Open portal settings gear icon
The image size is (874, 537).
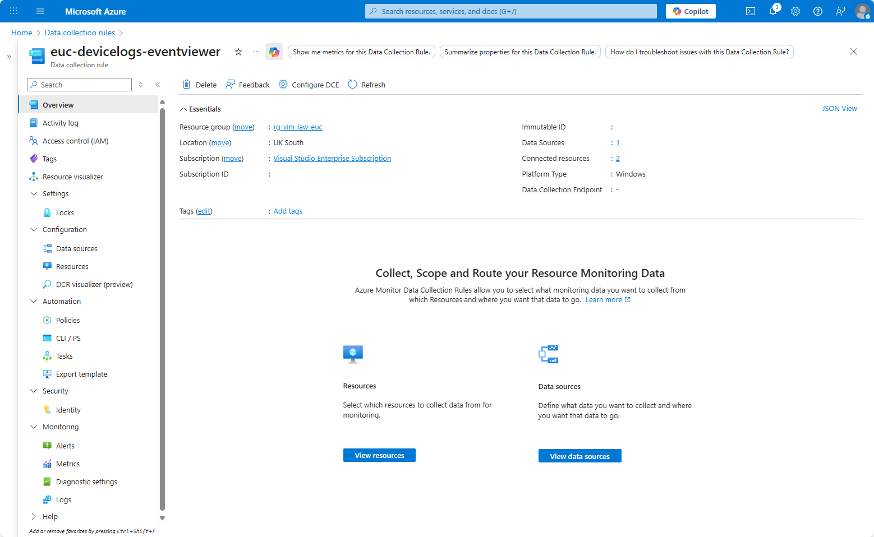coord(795,11)
